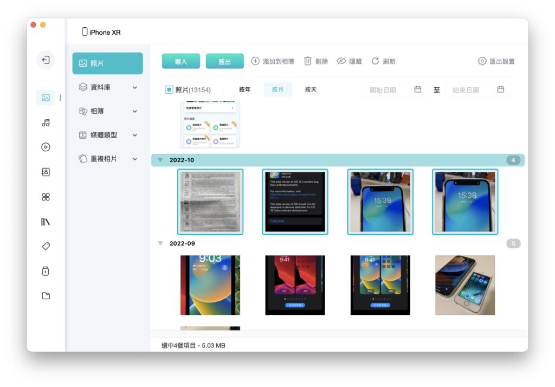Screen dimensions: 555x387
Task: Select the partially visible top app screenshot thumbnail
Action: pyautogui.click(x=210, y=124)
